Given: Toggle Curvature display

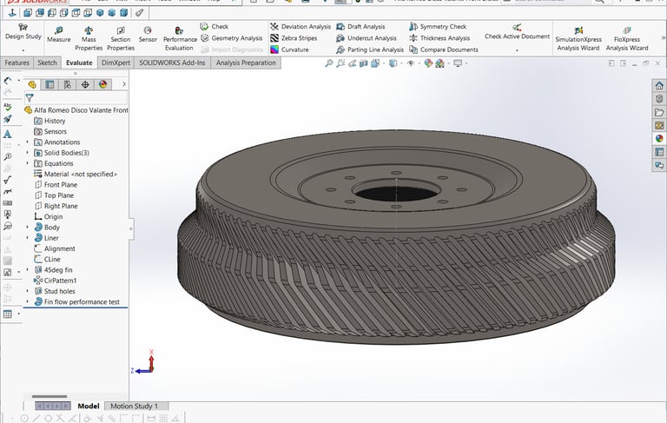Looking at the screenshot, I should (290, 50).
